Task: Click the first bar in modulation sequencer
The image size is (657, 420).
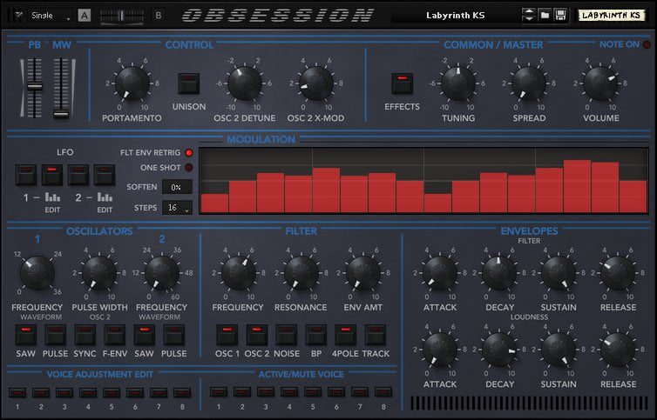Action: 215,203
